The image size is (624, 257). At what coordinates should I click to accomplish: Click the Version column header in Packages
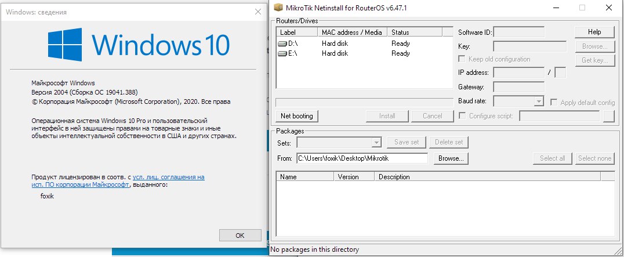pyautogui.click(x=354, y=176)
